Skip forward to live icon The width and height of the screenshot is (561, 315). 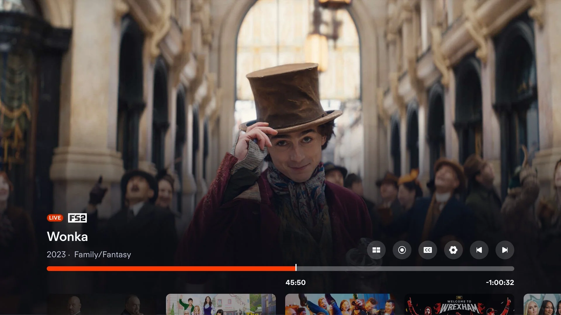(505, 250)
